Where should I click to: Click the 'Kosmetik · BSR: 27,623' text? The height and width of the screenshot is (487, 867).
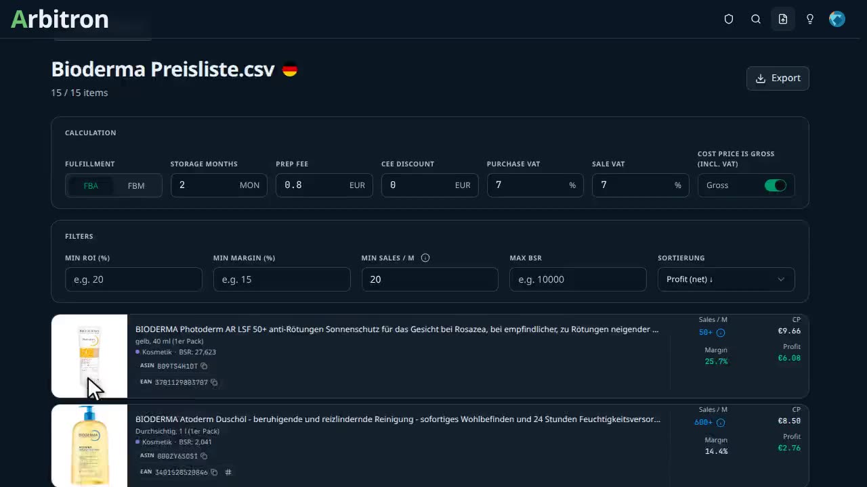[179, 352]
